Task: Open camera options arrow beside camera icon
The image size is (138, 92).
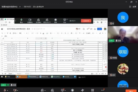Action: click(x=18, y=90)
